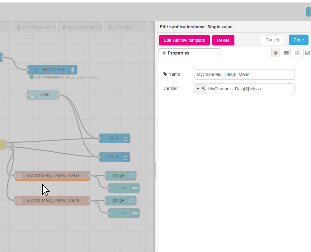311x252 pixels.
Task: Open Edit subflow template
Action: pos(184,40)
